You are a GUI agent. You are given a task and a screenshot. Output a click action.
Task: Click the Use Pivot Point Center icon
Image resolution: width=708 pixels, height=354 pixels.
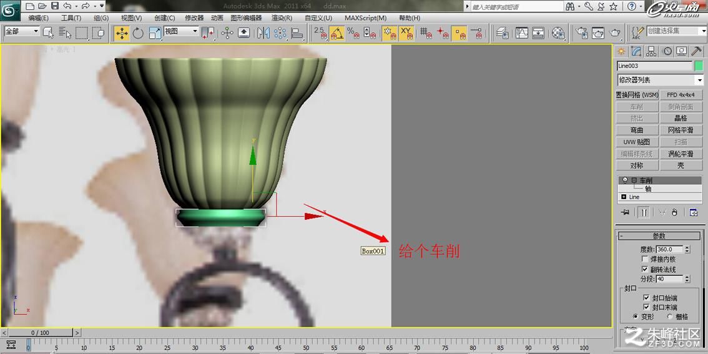(x=208, y=32)
